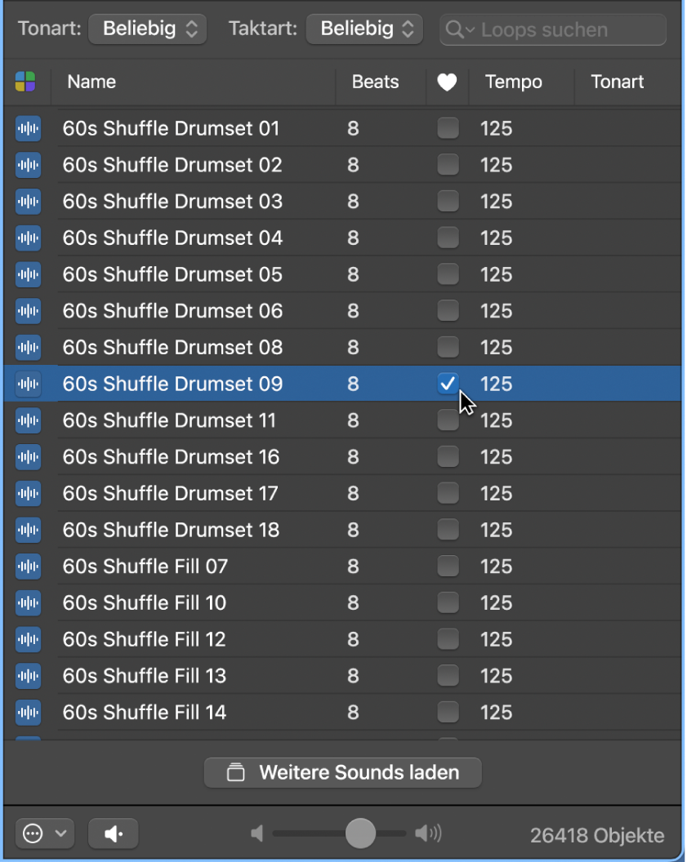687x862 pixels.
Task: Click the favorites heart column header
Action: click(x=447, y=82)
